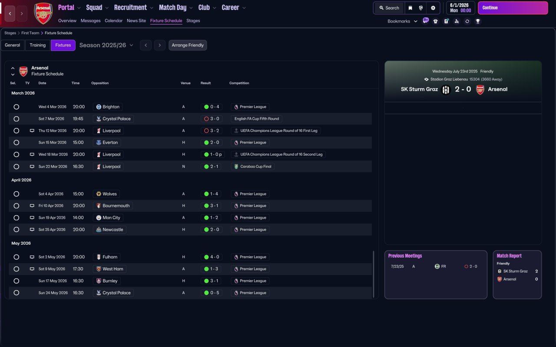Select the Brighton fixture radio button

click(x=17, y=107)
